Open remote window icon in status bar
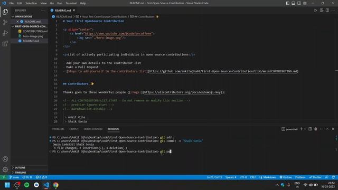This screenshot has height=190, width=338. [4, 177]
